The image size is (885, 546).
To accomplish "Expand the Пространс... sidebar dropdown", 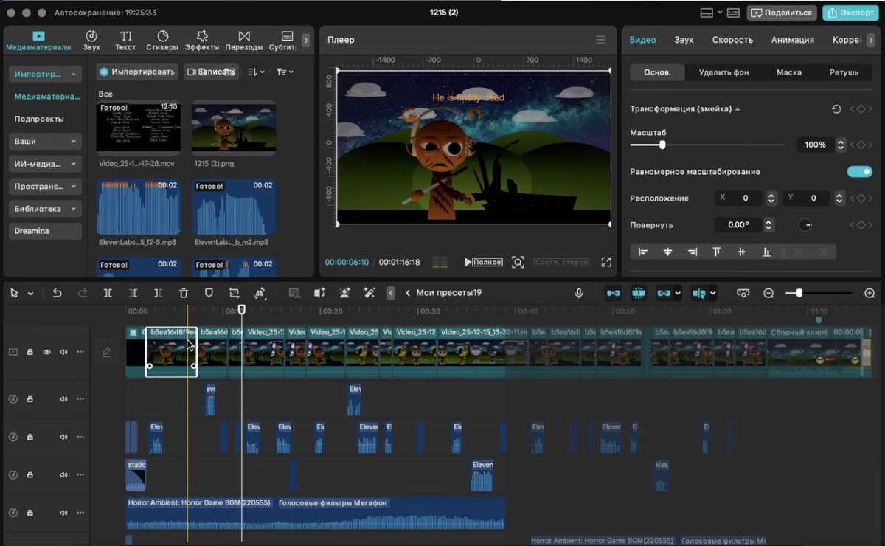I will pos(45,187).
